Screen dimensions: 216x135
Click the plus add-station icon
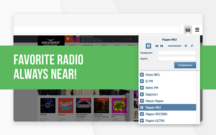[186, 46]
